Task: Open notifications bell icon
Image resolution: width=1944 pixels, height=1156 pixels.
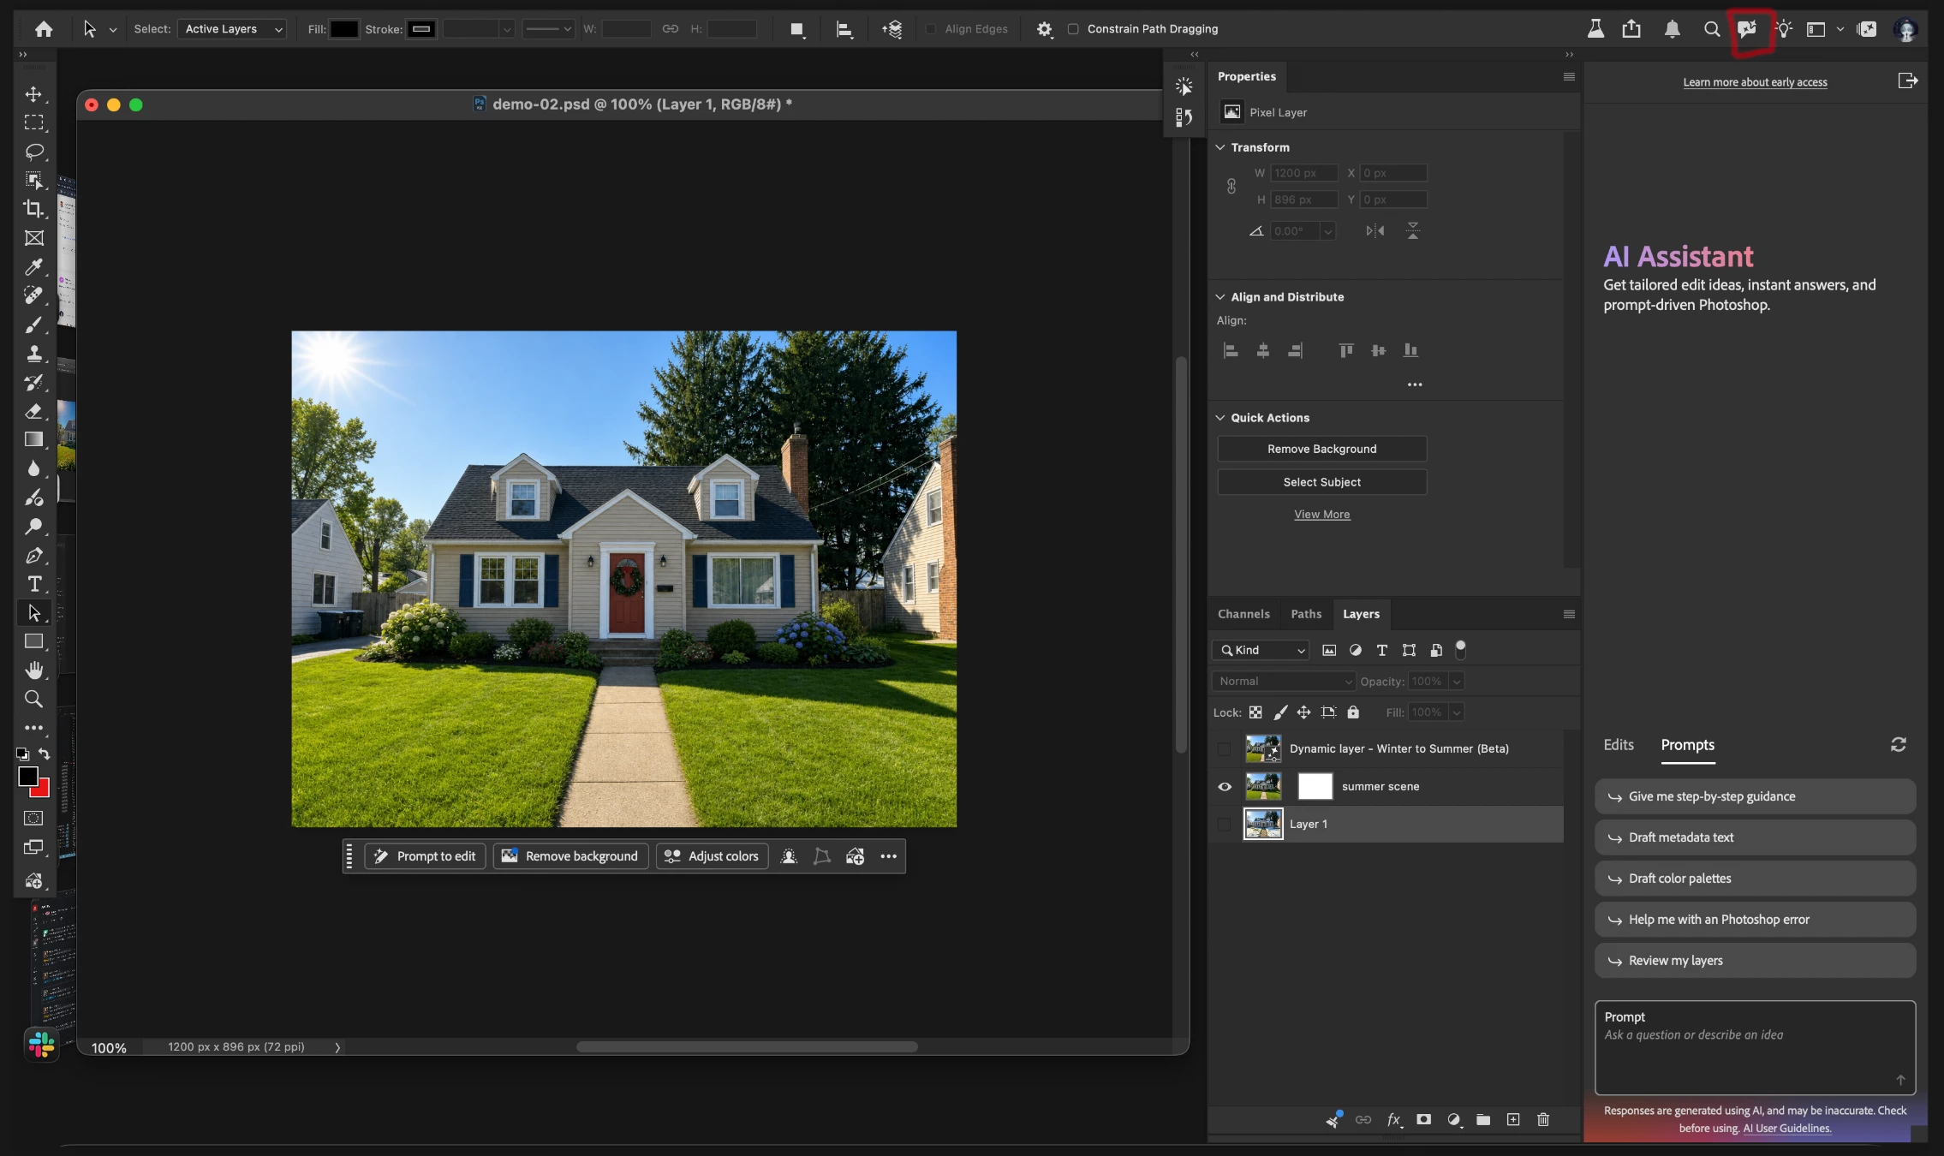Action: coord(1672,29)
